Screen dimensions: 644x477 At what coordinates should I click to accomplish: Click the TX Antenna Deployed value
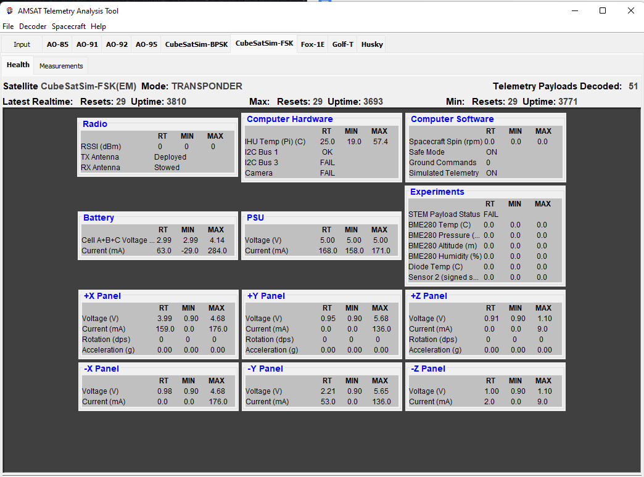pyautogui.click(x=170, y=157)
